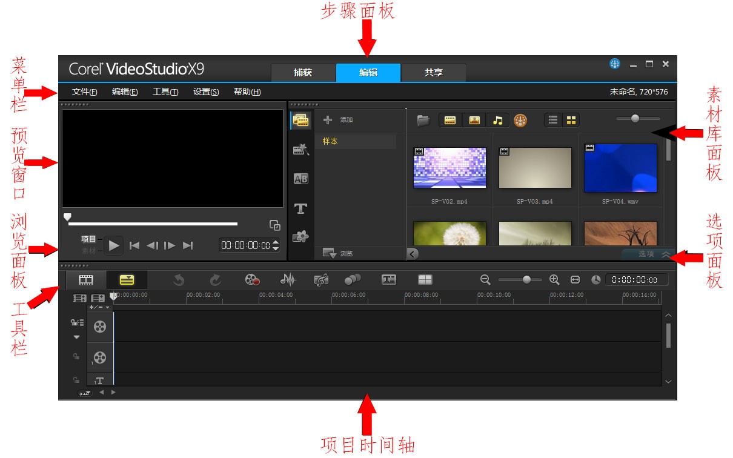Toggle the lock on overlay track
733x458 pixels.
76,356
